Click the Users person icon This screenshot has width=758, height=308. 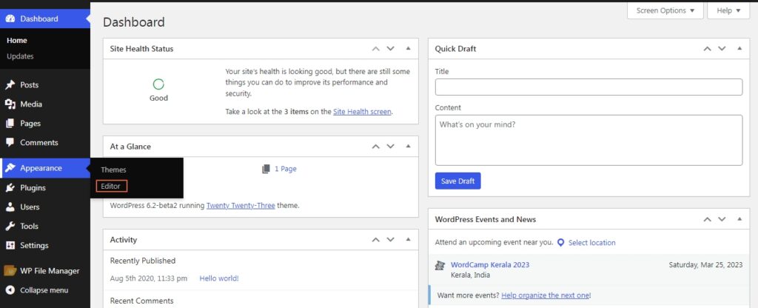tap(10, 207)
